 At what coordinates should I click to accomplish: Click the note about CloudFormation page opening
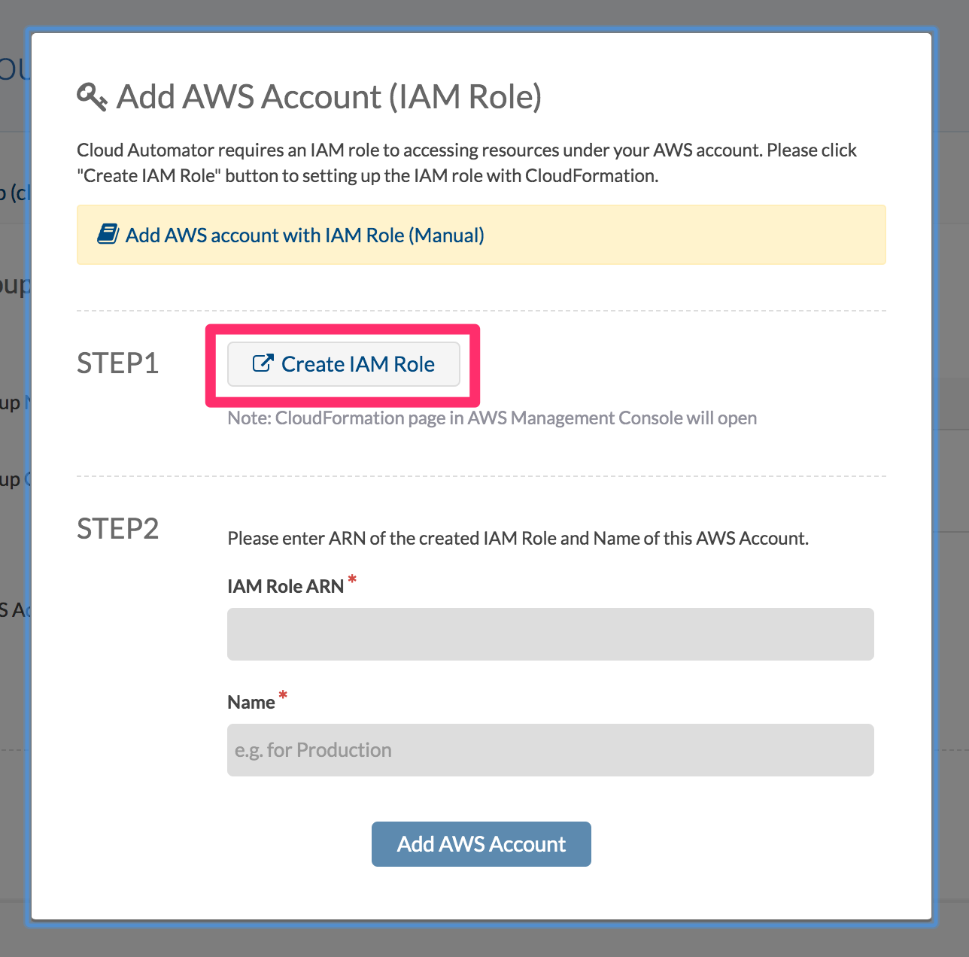(x=492, y=418)
